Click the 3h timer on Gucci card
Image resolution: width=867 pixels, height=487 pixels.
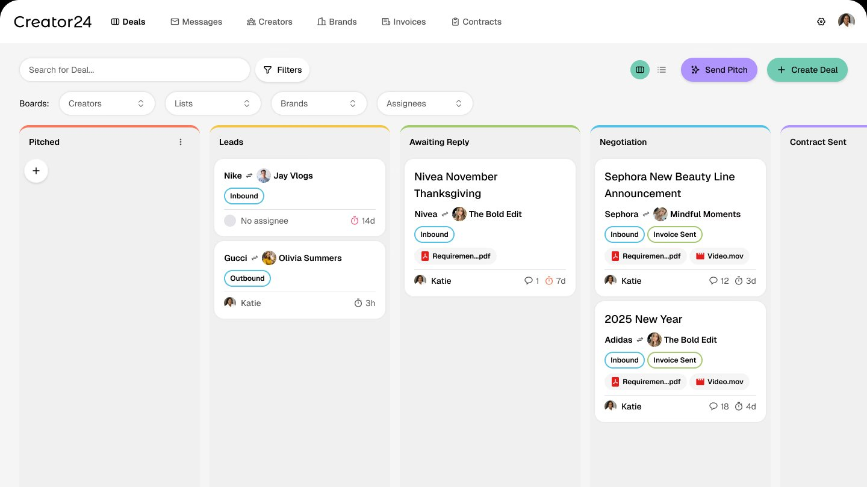click(365, 303)
